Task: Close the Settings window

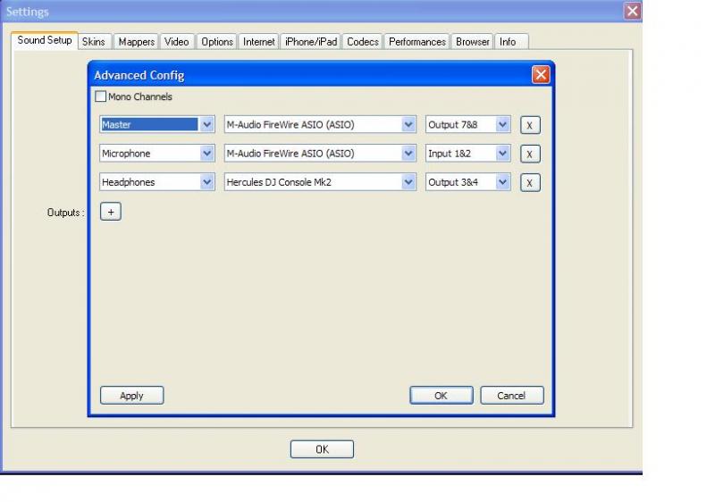Action: coord(633,11)
